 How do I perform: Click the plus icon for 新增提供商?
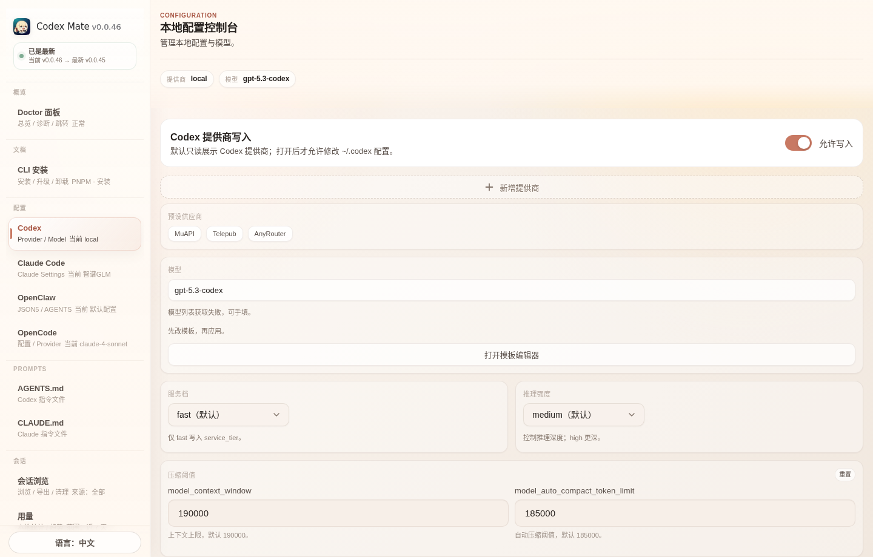tap(489, 187)
